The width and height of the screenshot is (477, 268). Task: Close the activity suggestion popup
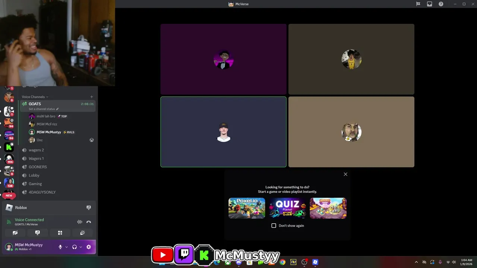tap(345, 174)
